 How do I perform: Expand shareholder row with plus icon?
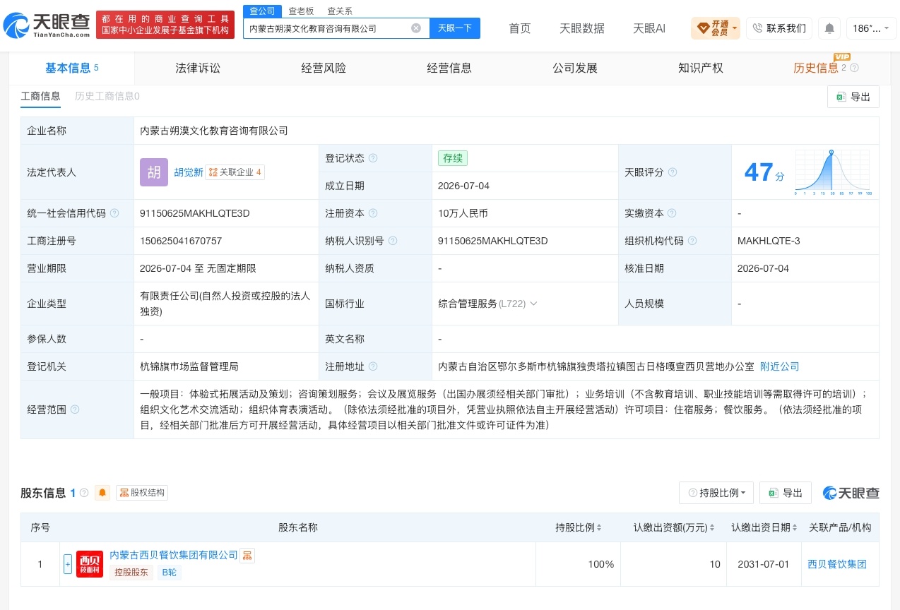tap(68, 564)
